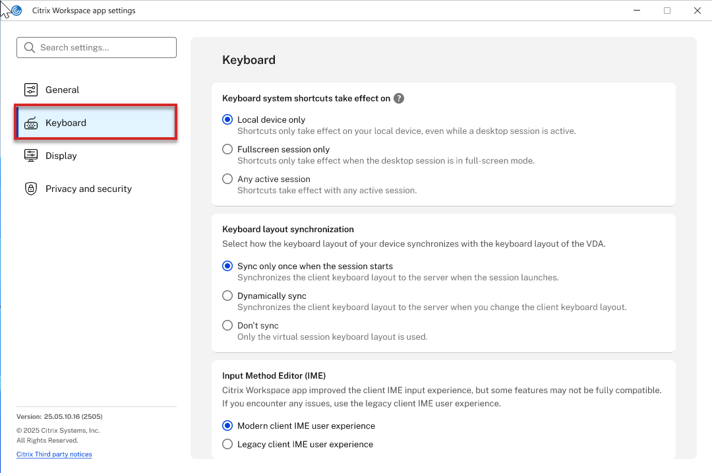The image size is (712, 473).
Task: Open Citrix Third party notices link
Action: pos(54,454)
